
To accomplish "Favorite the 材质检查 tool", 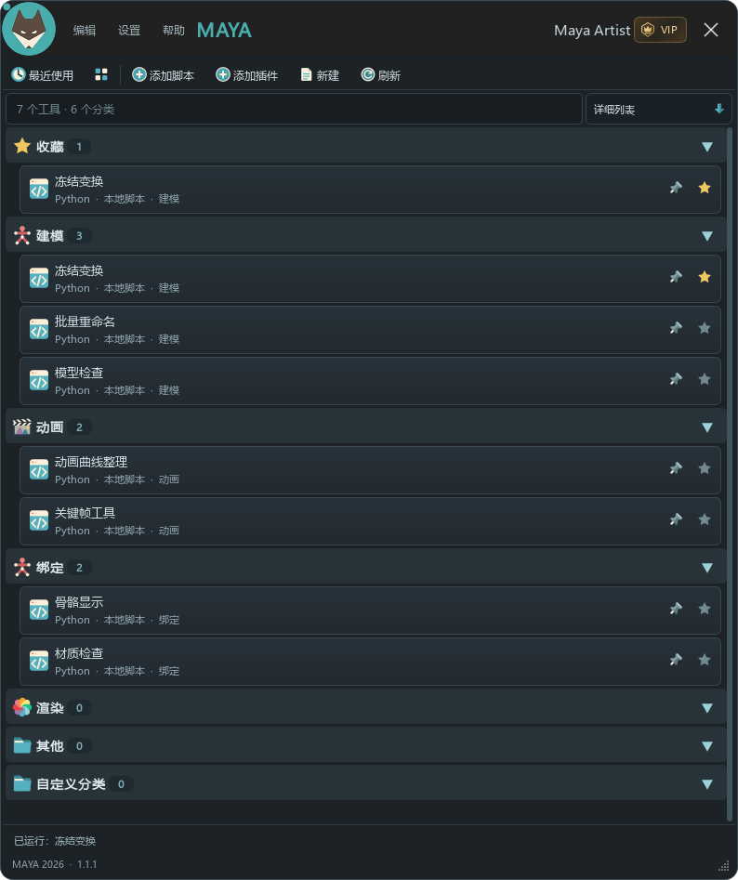I will [705, 660].
